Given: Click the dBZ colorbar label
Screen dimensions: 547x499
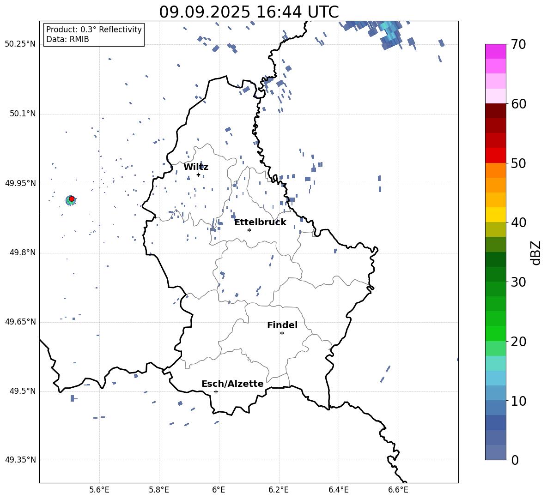Looking at the screenshot, I should [x=536, y=253].
